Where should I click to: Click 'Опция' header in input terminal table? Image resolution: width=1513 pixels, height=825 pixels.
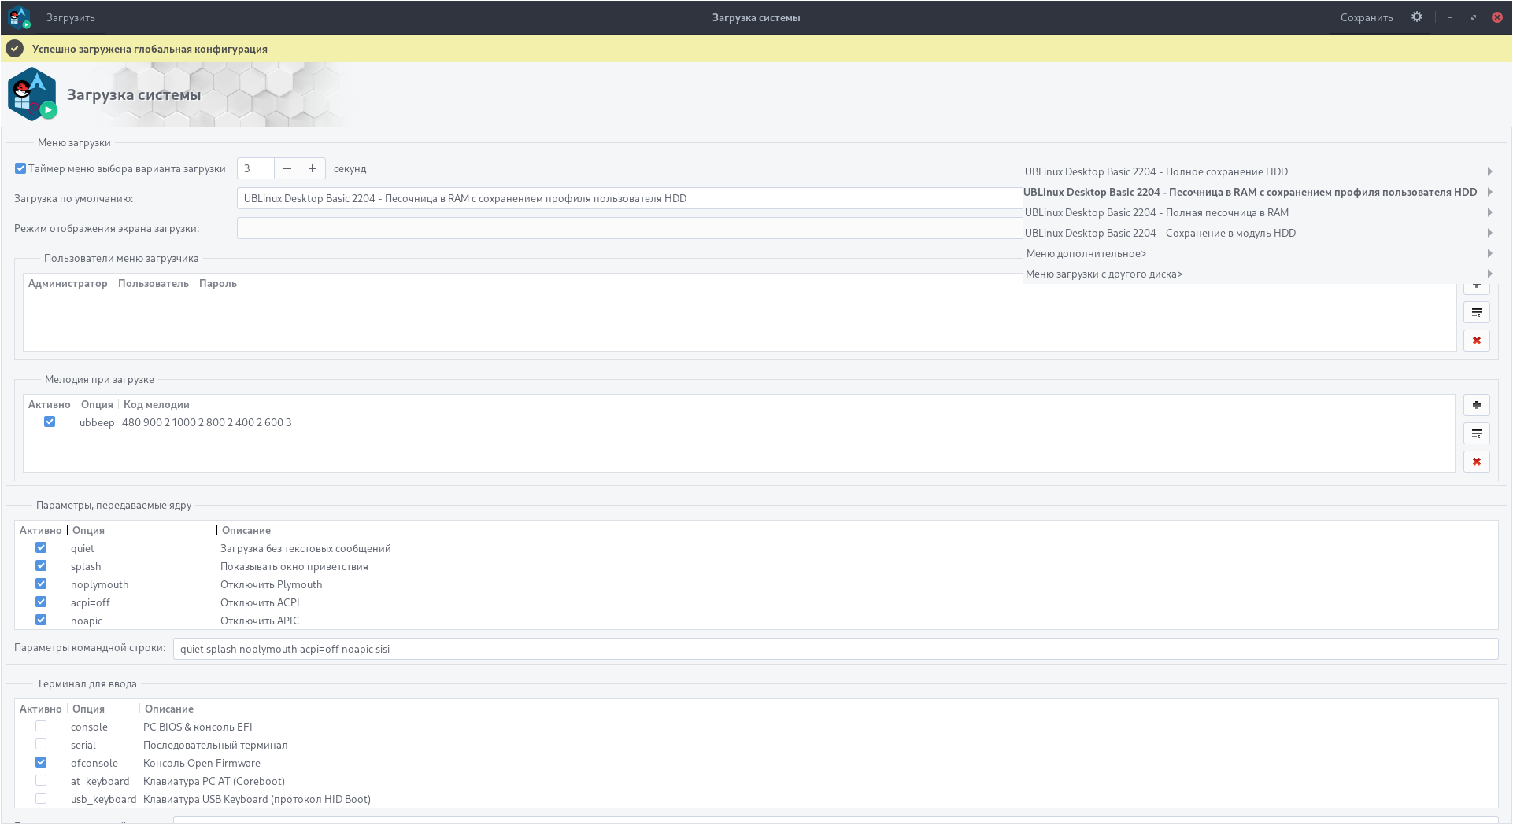[88, 709]
